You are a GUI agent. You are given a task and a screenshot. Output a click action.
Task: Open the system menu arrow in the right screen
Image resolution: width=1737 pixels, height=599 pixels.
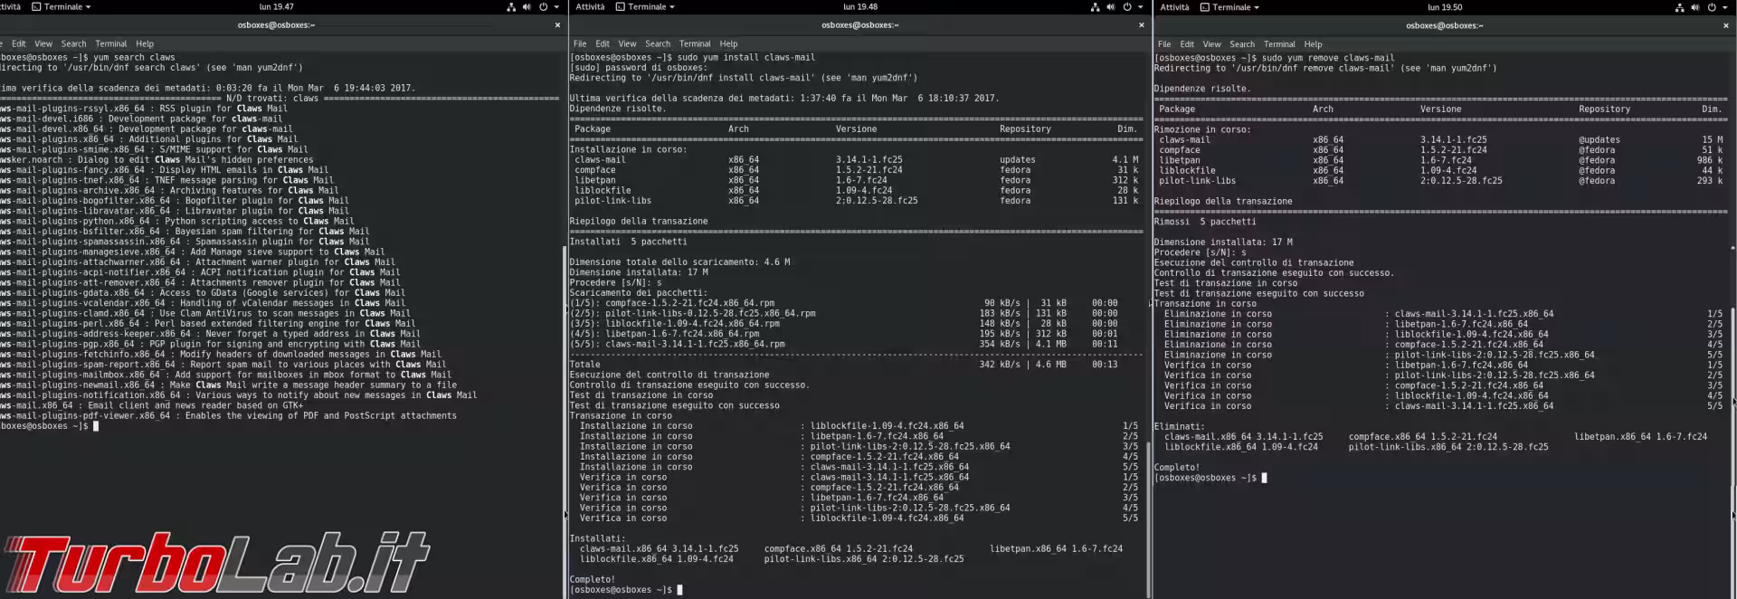coord(1724,7)
